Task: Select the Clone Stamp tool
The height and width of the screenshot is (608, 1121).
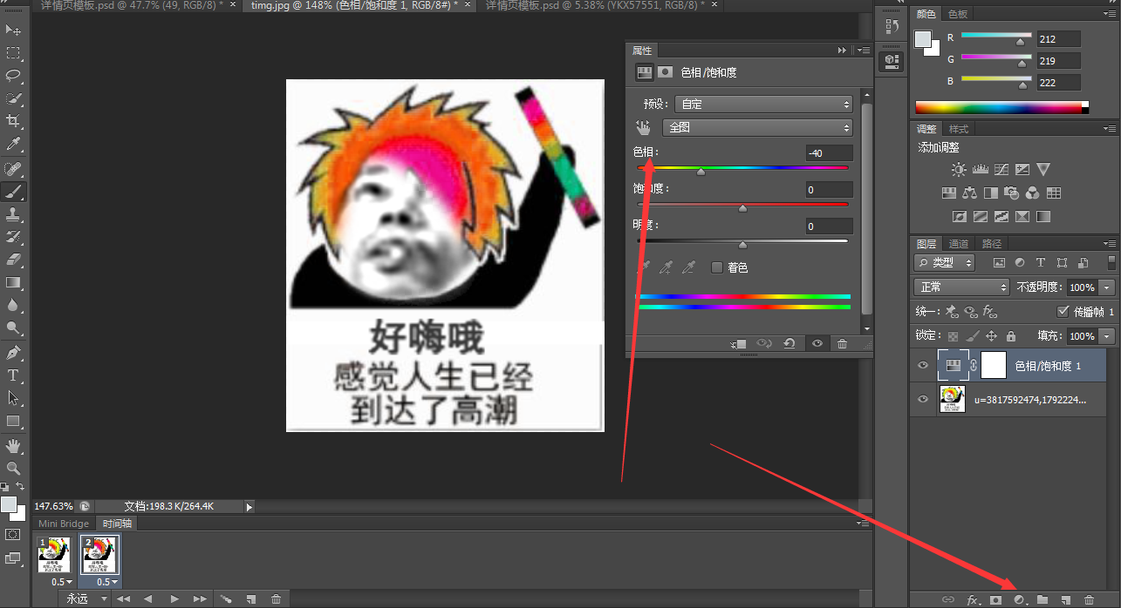Action: (x=13, y=213)
